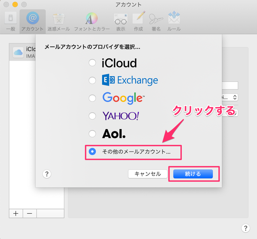This screenshot has width=257, height=239.
Task: Open the 一般 (General) preferences pane
Action: pyautogui.click(x=11, y=22)
